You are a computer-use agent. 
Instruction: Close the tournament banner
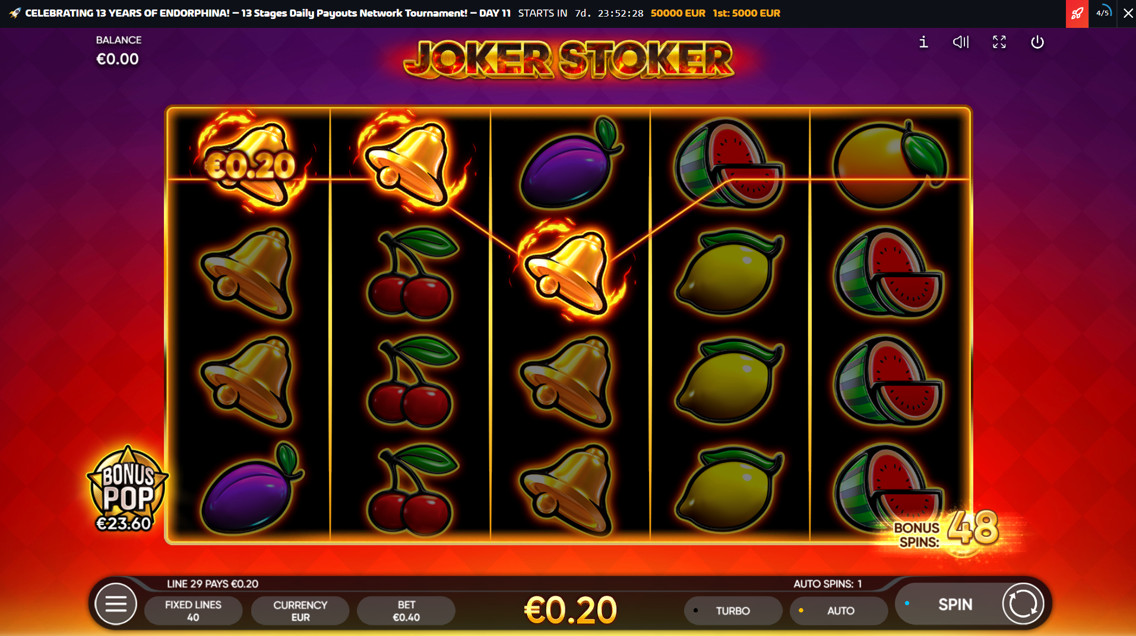pyautogui.click(x=1128, y=13)
